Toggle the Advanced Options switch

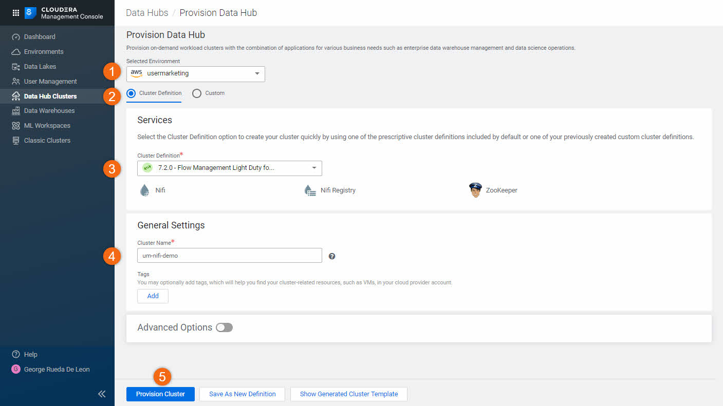coord(225,327)
